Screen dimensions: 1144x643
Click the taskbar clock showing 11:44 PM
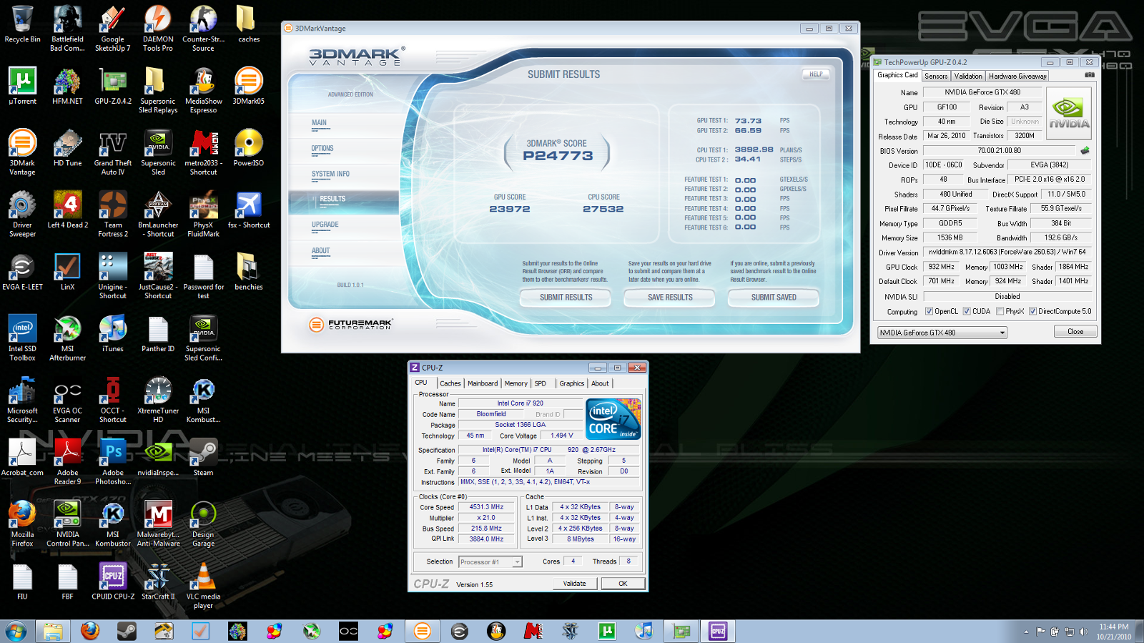click(x=1114, y=632)
